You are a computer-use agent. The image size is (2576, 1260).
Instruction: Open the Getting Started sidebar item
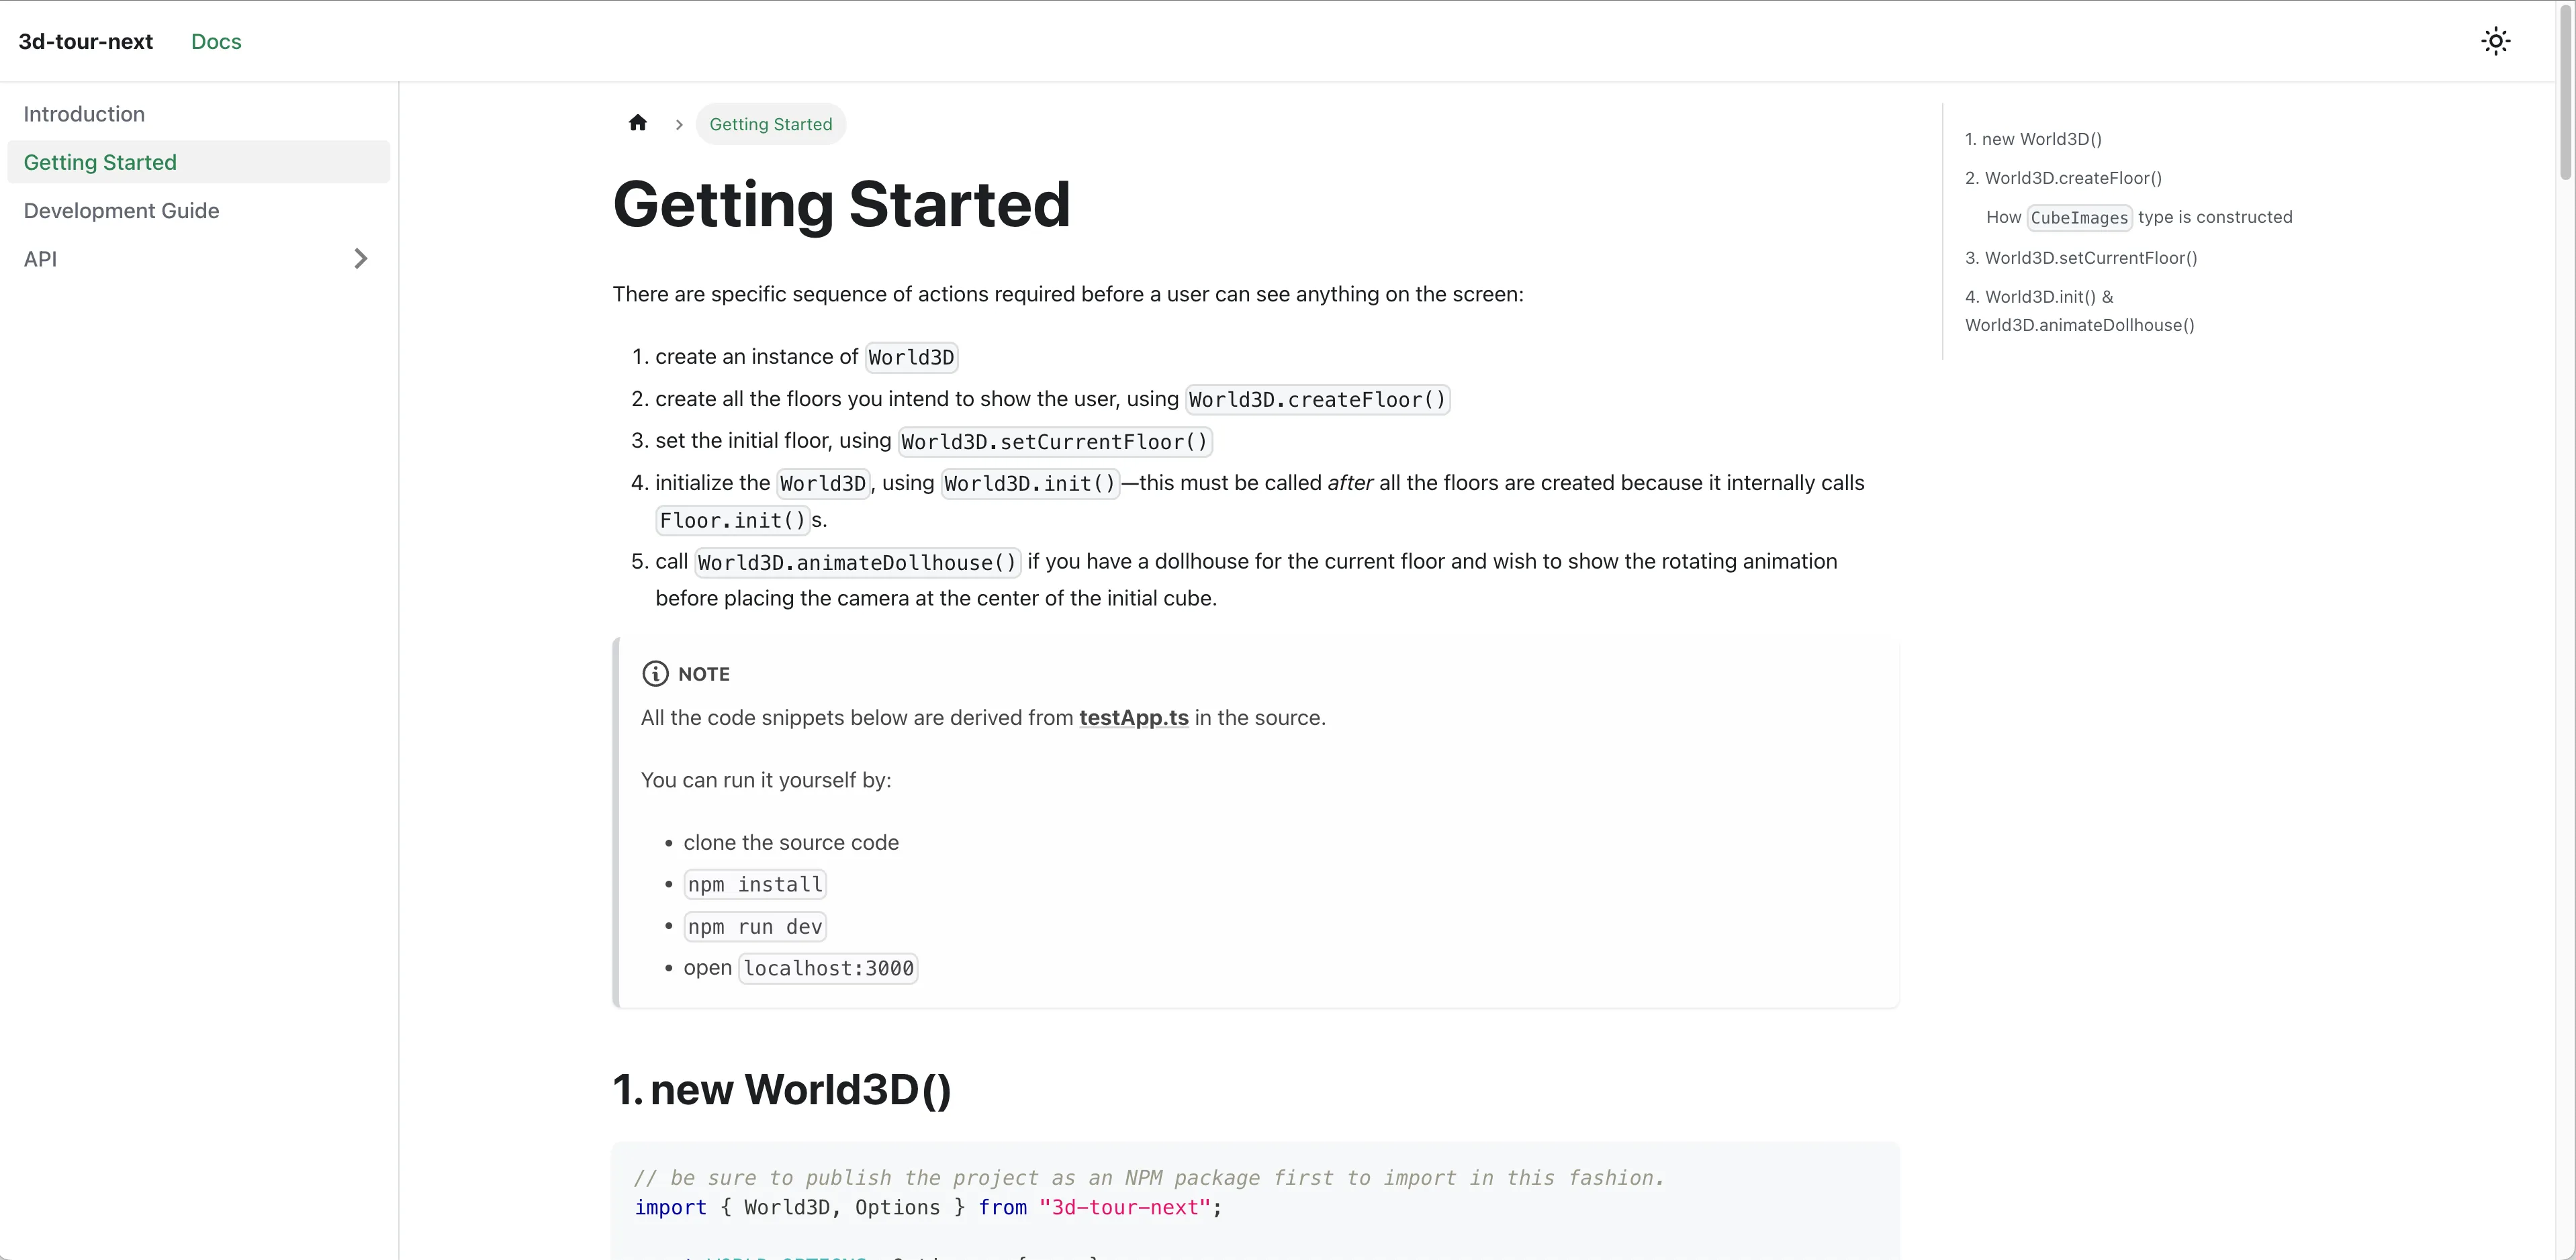pos(100,162)
